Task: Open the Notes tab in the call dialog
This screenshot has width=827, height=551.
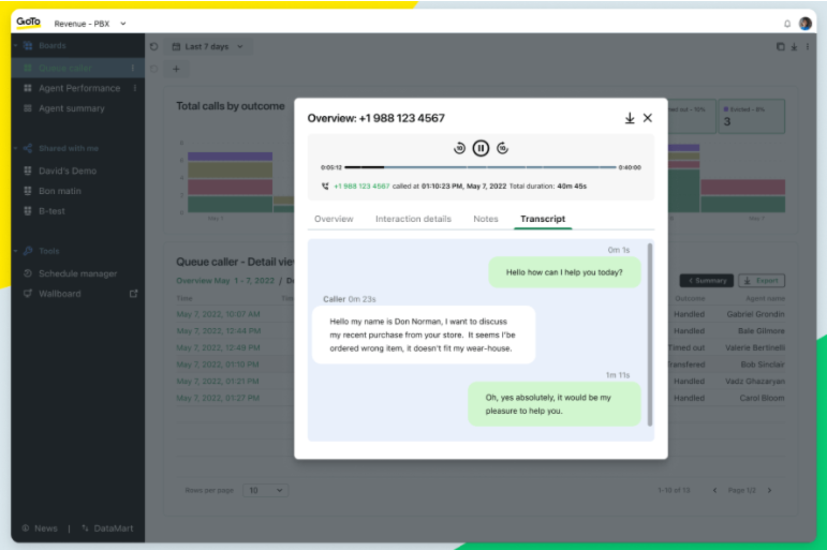Action: click(486, 219)
